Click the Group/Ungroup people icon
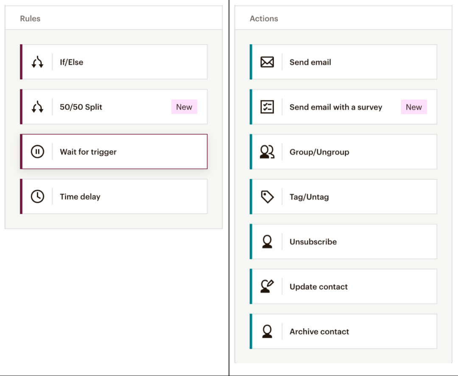This screenshot has width=458, height=376. tap(267, 152)
